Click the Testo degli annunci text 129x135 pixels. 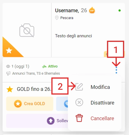tap(73, 36)
